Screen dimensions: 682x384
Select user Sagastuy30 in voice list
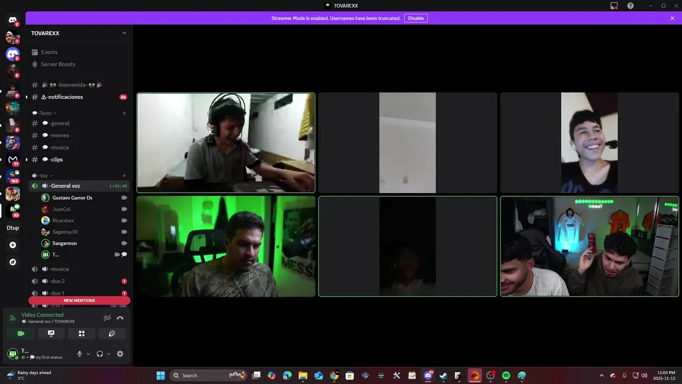pyautogui.click(x=85, y=232)
